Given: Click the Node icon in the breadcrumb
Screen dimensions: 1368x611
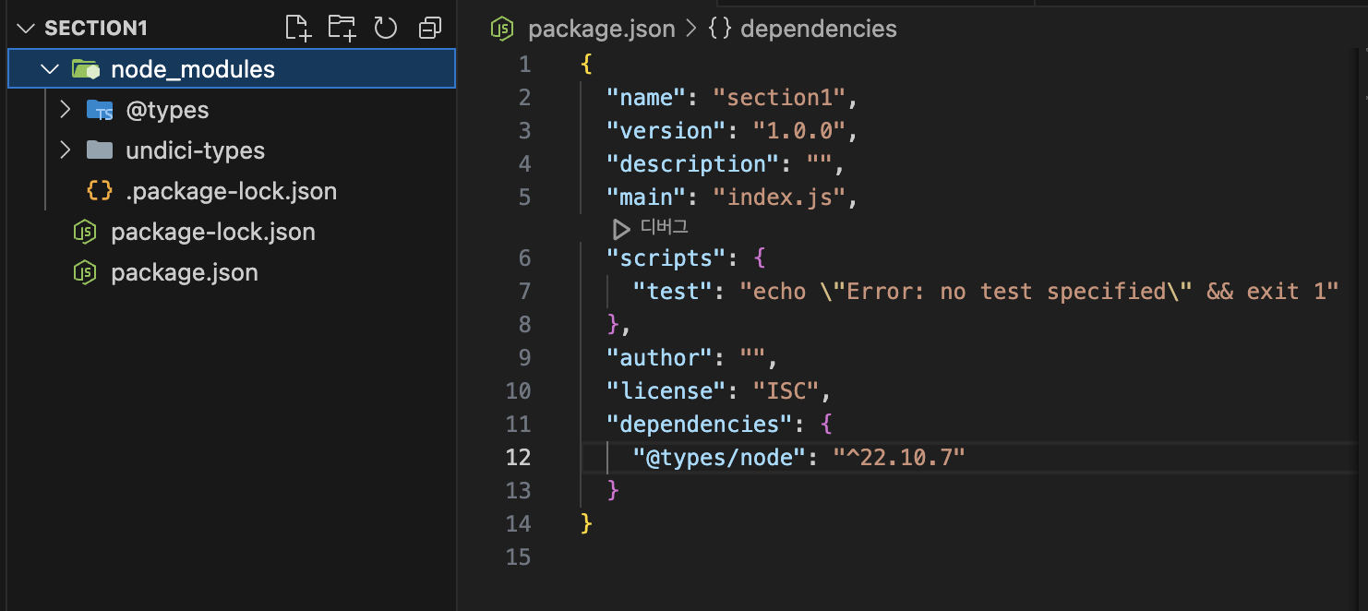Looking at the screenshot, I should 502,29.
